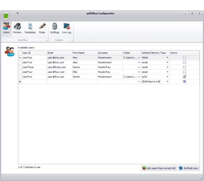Browse folder for UserTwo via ellipsis button
204x181 pixels.
point(139,62)
